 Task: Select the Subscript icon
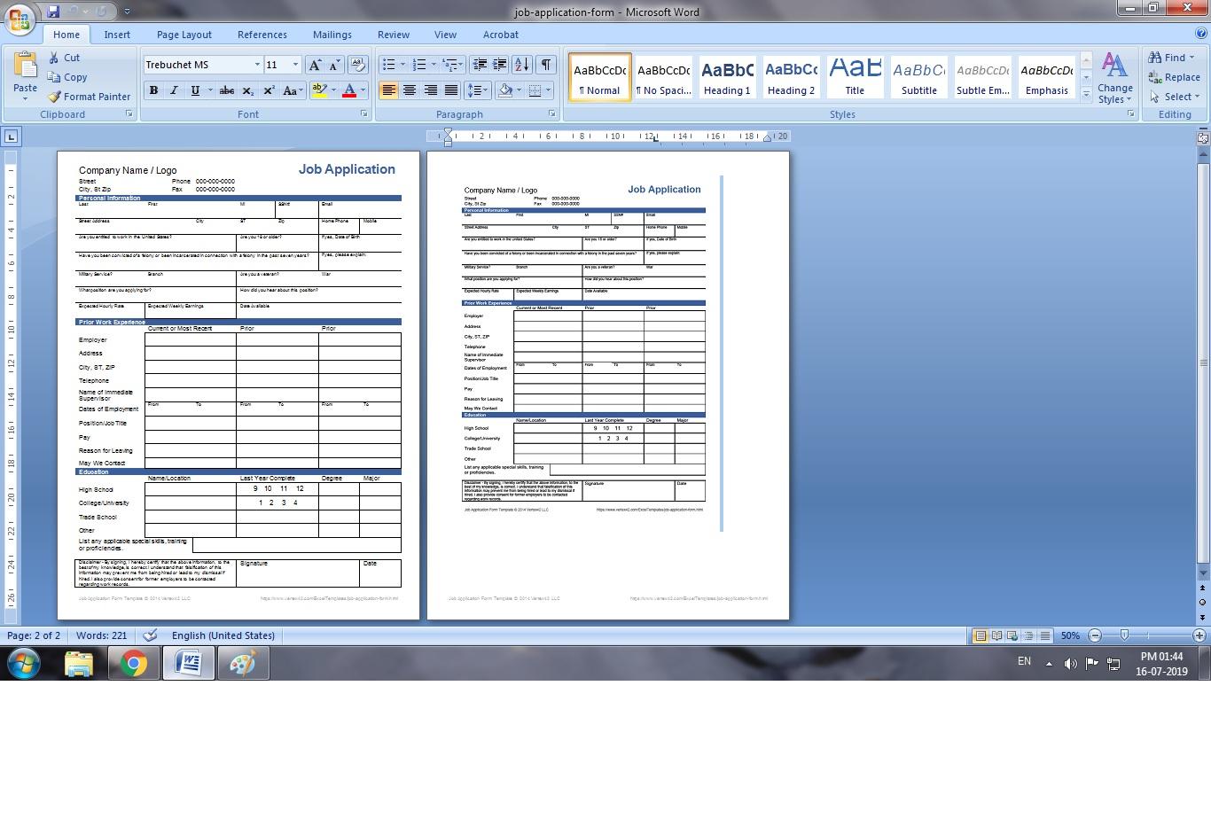click(x=248, y=90)
